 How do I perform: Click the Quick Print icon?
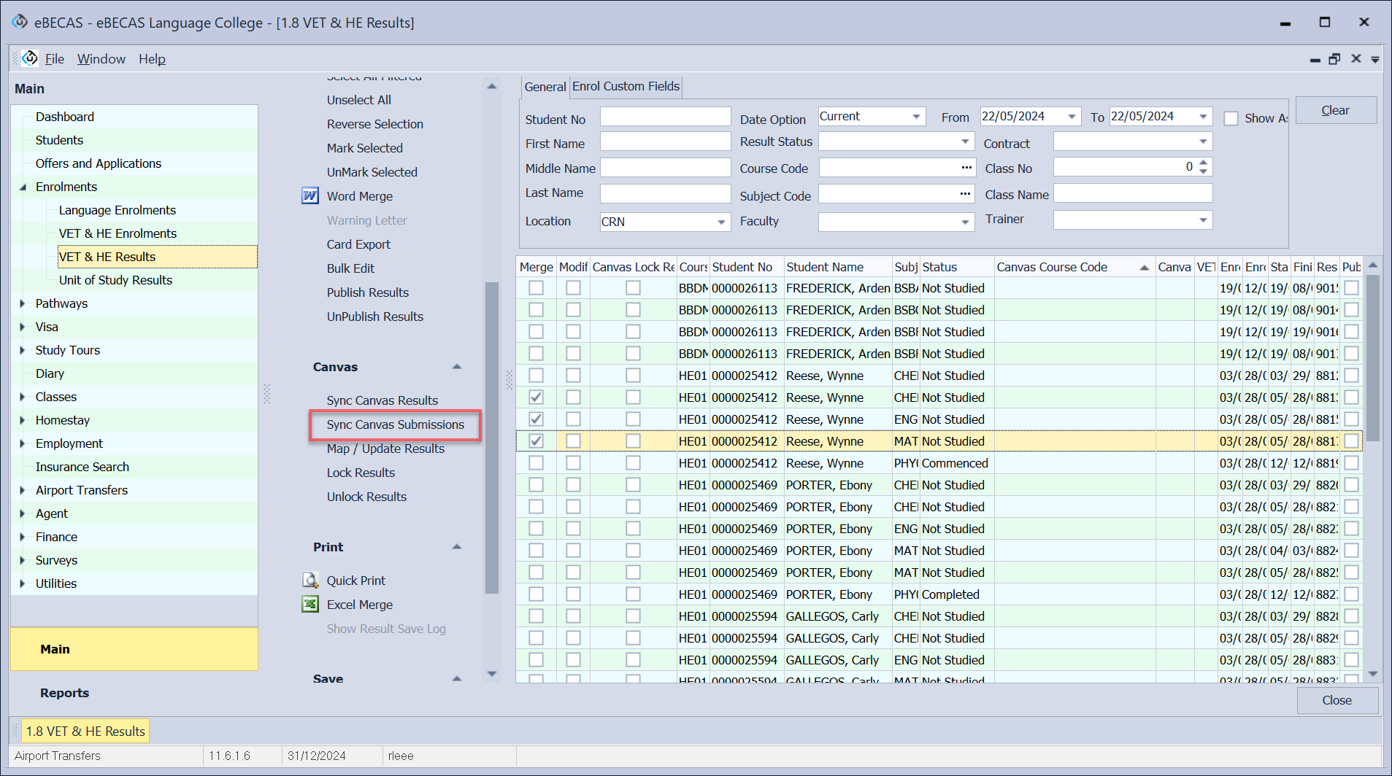(310, 581)
